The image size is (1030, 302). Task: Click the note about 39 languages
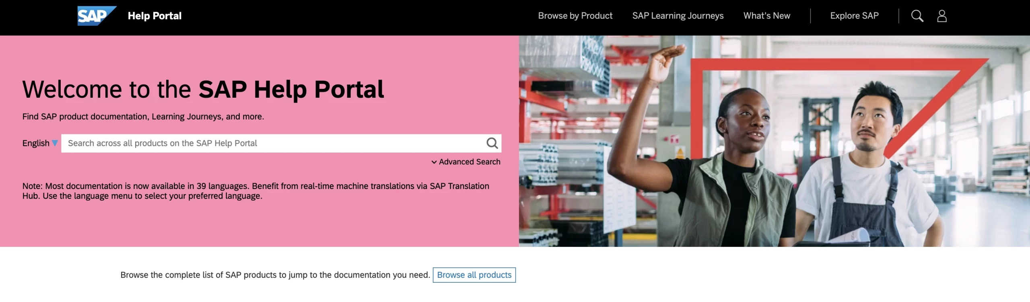point(255,191)
